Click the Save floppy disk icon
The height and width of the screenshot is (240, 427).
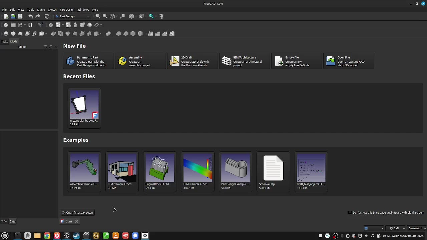pos(20,16)
